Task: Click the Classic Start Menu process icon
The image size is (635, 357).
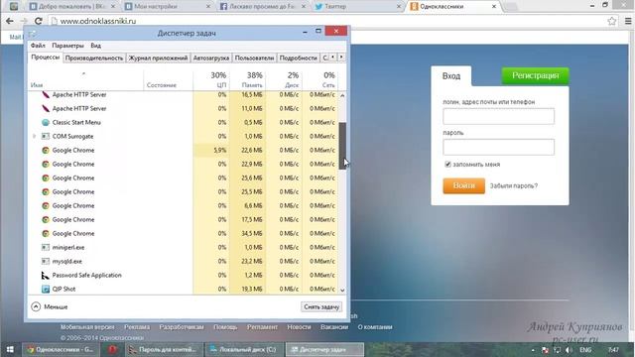Action: [46, 122]
